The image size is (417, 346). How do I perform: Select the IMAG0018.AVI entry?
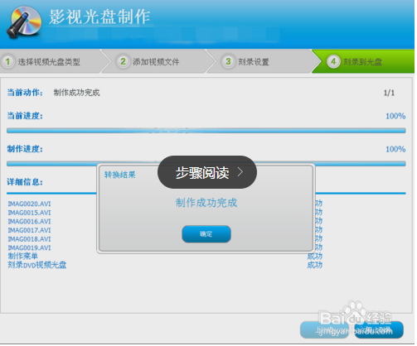(30, 240)
